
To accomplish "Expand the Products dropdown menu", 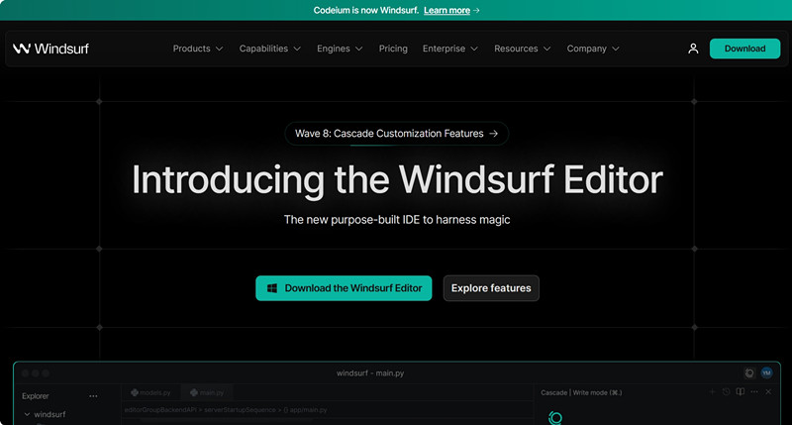I will (197, 49).
